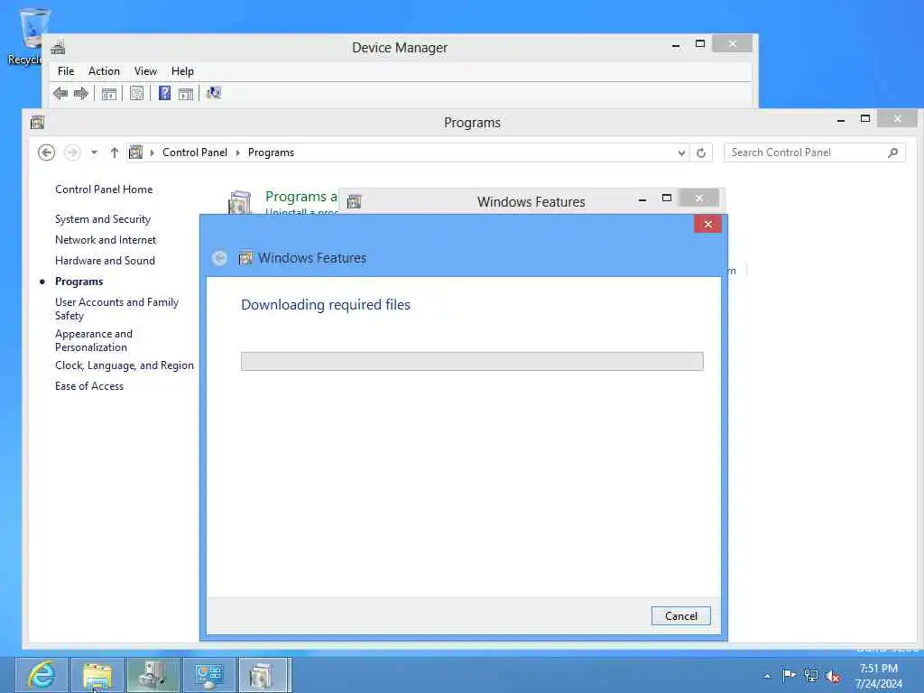Open User Accounts and Family Safety
Image resolution: width=924 pixels, height=693 pixels.
pos(116,309)
